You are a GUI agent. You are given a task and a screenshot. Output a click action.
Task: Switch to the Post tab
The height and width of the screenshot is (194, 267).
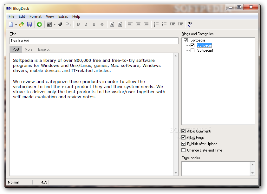coord(16,49)
